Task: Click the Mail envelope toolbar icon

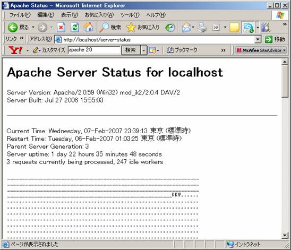Action: pos(186,28)
